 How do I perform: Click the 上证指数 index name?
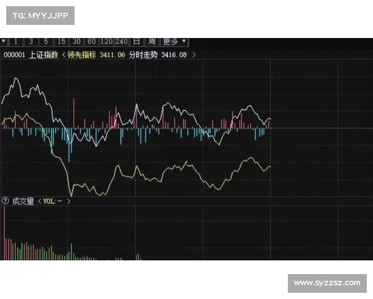[x=44, y=55]
